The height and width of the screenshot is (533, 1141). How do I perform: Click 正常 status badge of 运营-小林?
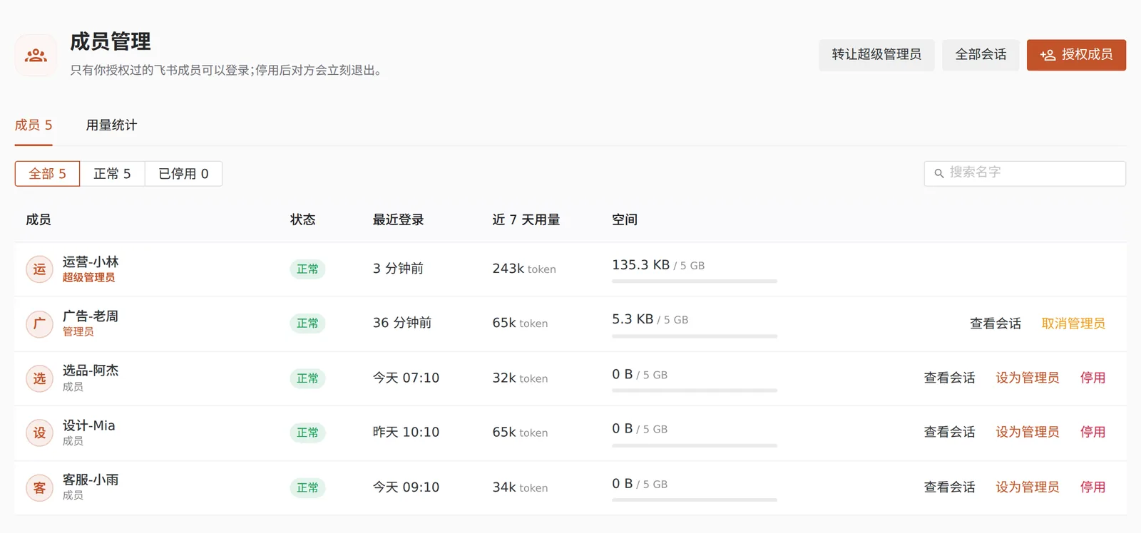[307, 269]
